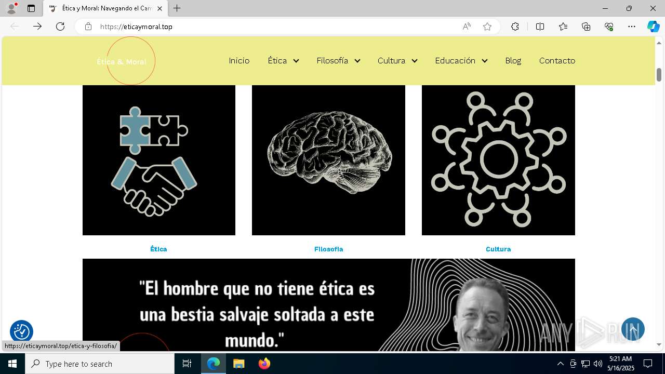Open the Educación menu item
The width and height of the screenshot is (665, 374).
pyautogui.click(x=455, y=61)
